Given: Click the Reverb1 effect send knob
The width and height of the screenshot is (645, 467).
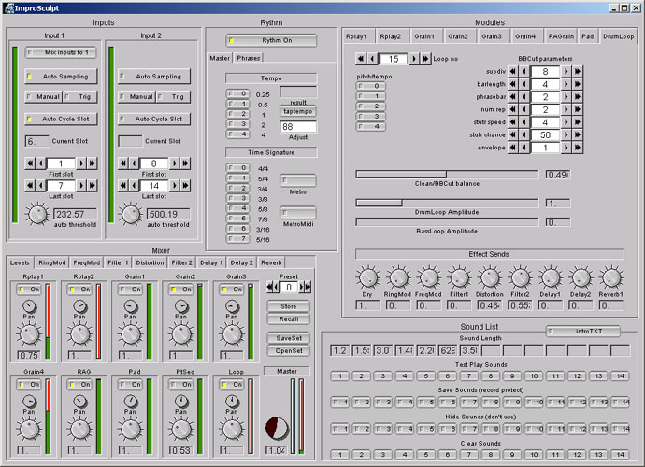Looking at the screenshot, I should click(x=611, y=277).
